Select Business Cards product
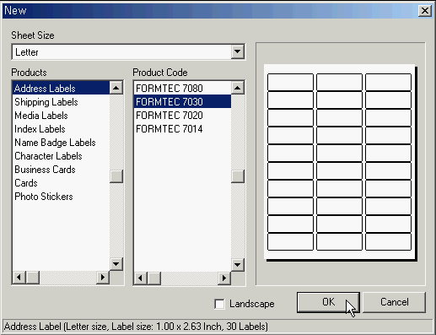Viewport: 436px width, 335px height. (x=61, y=170)
